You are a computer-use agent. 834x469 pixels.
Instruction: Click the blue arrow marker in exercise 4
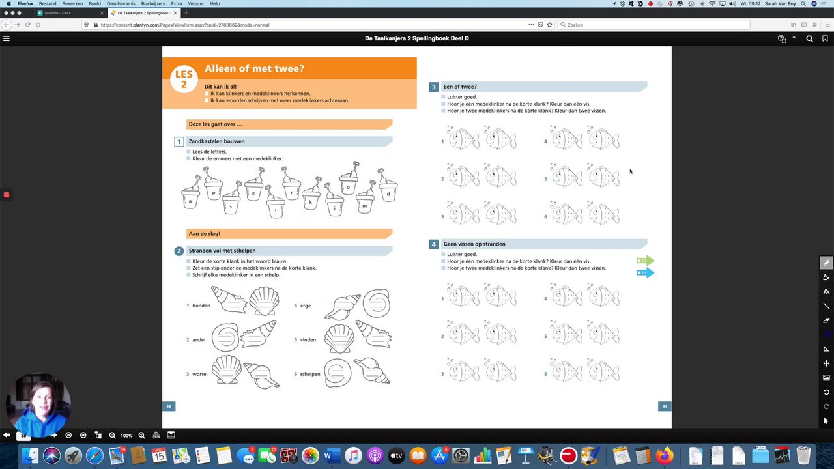[x=644, y=273]
